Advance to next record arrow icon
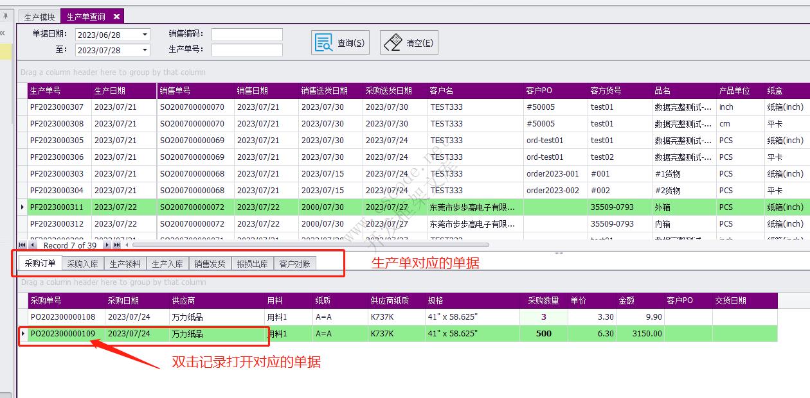The width and height of the screenshot is (810, 398). pos(107,245)
